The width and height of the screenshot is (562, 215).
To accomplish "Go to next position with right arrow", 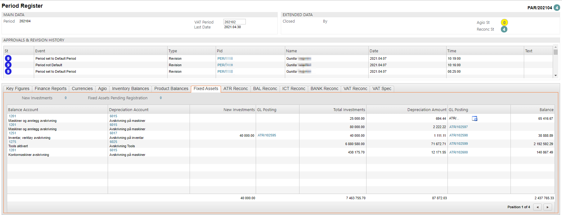I will point(548,207).
